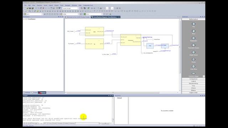
Task: Close the Output panel
Action: pyautogui.click(x=113, y=96)
